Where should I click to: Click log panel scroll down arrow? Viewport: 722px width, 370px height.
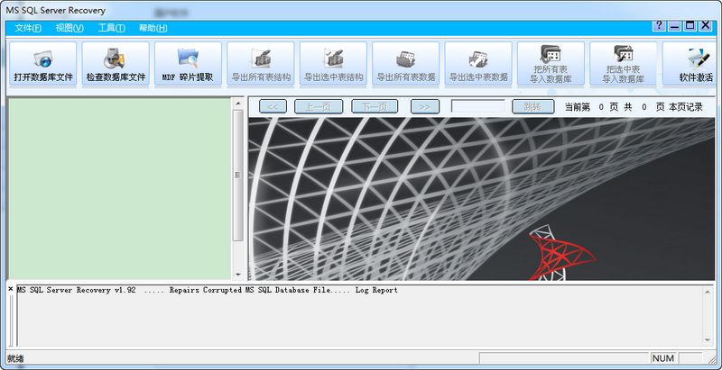coord(708,340)
